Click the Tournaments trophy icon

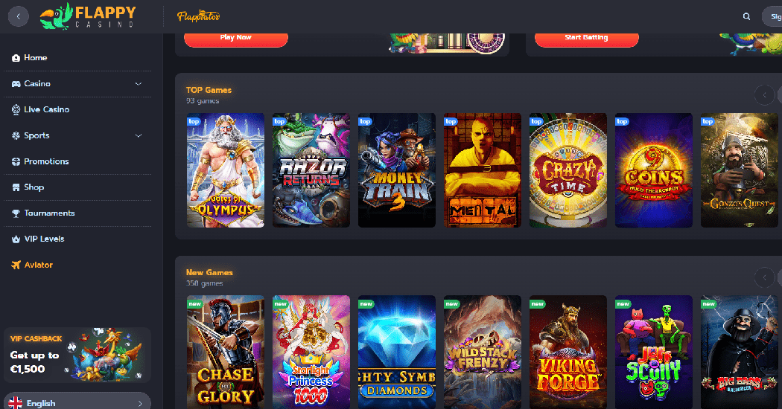click(x=16, y=213)
